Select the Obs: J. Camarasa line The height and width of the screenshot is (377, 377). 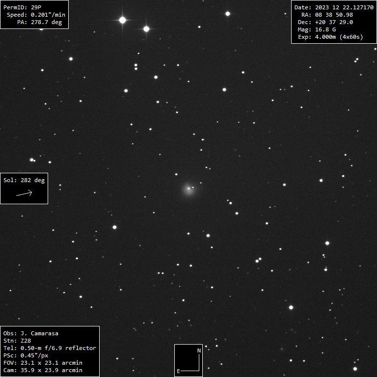[31, 333]
